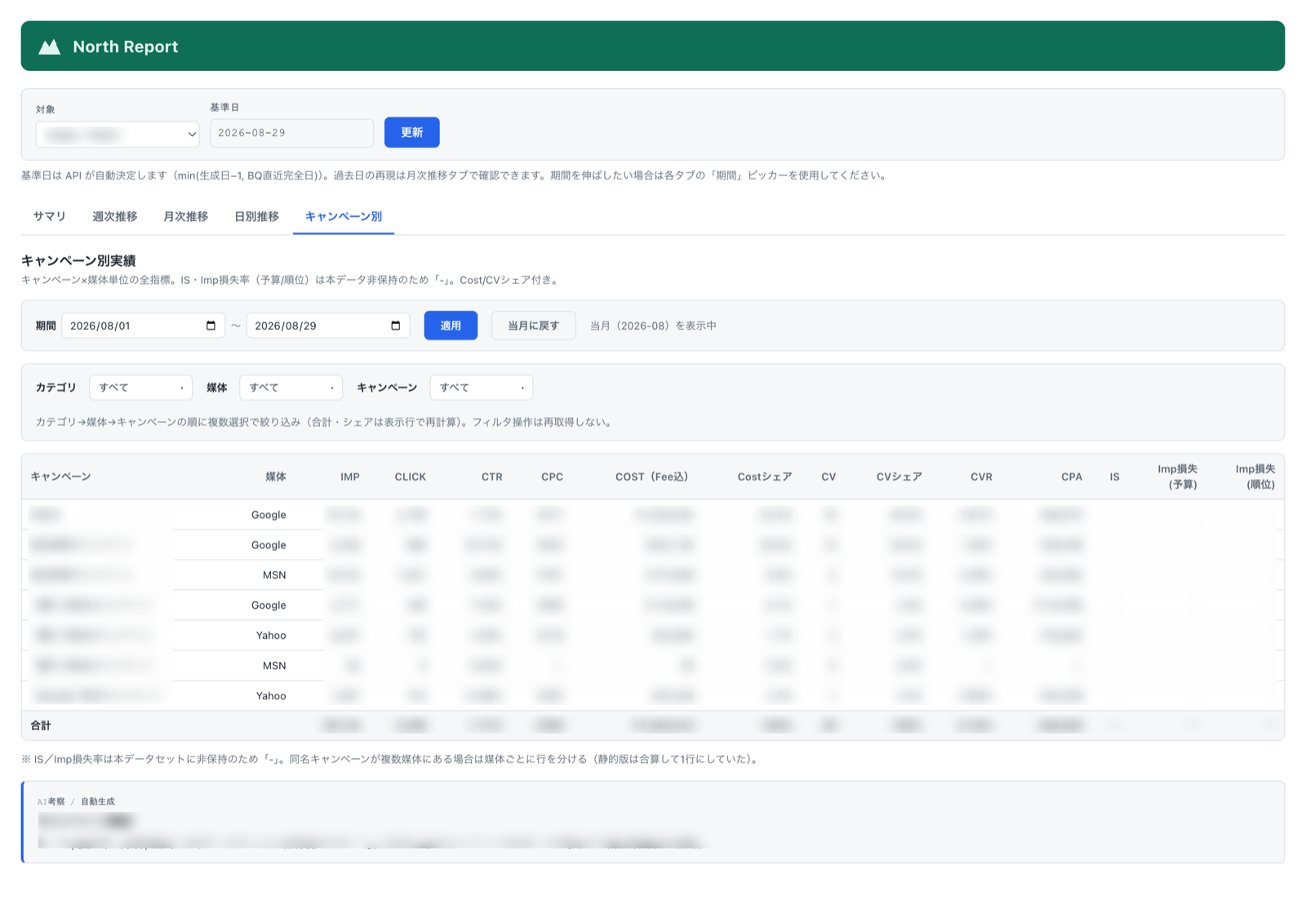Click the Imp損失(予算) column header
The height and width of the screenshot is (905, 1306).
[x=1177, y=477]
